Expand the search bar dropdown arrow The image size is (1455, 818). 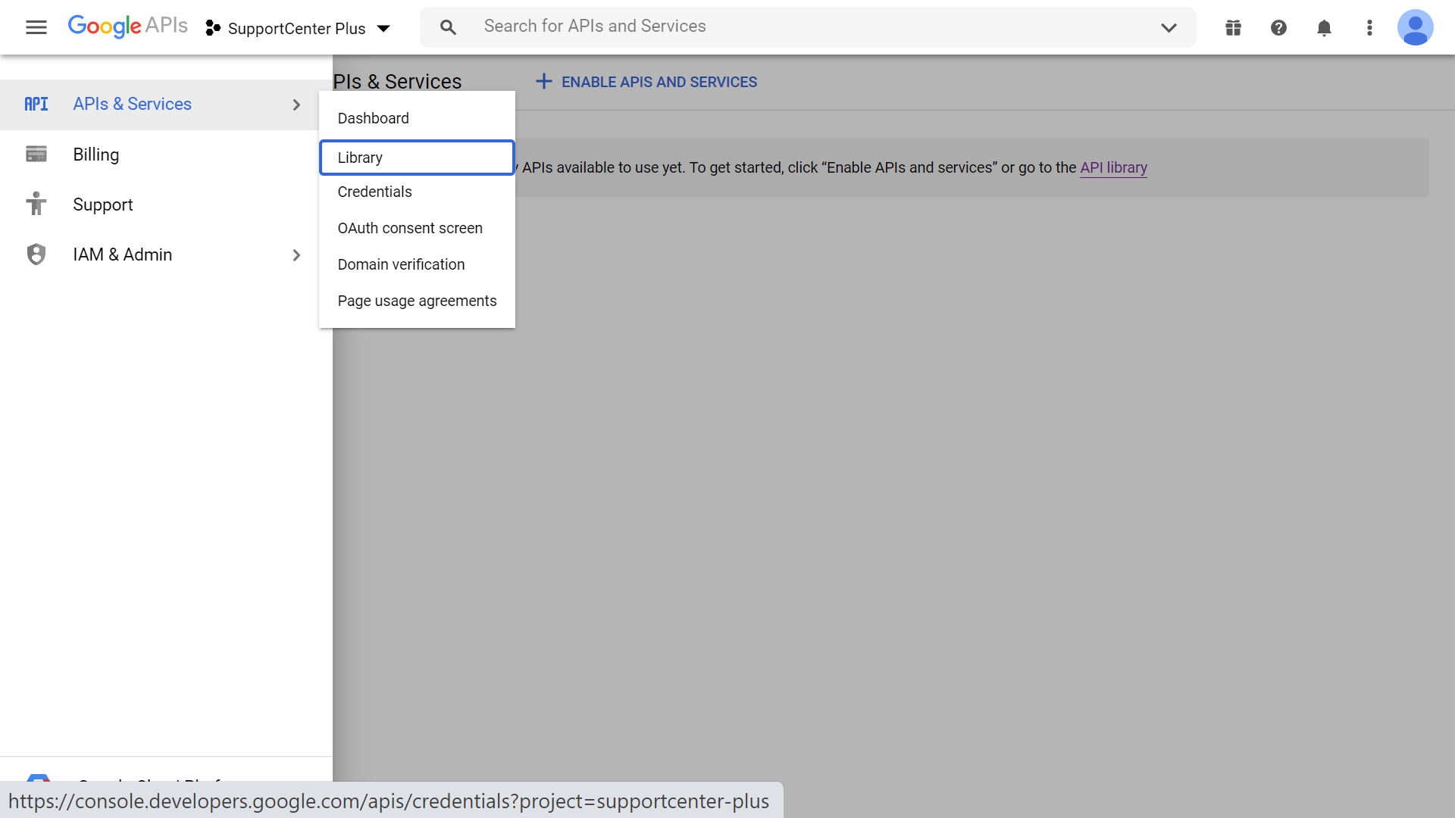[1169, 28]
